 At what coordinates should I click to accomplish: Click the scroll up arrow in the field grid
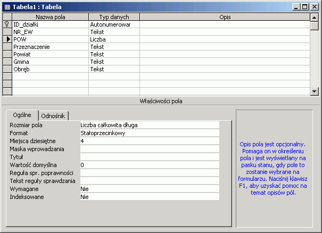[x=314, y=17]
